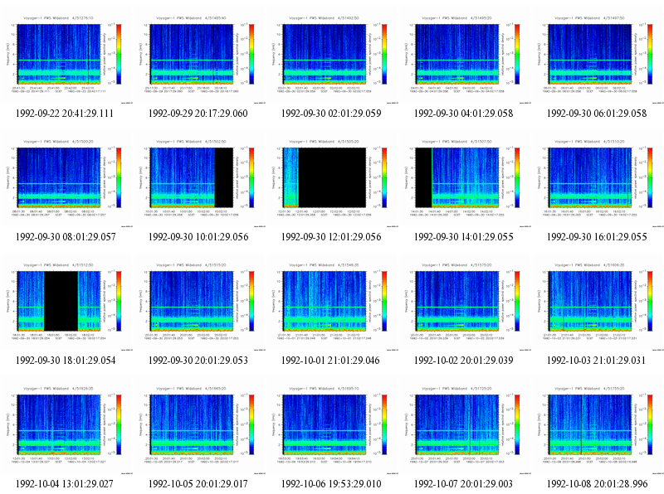Click the caption text 1992-09-30 04:01:29.058
This screenshot has width=664, height=494.
[x=463, y=114]
